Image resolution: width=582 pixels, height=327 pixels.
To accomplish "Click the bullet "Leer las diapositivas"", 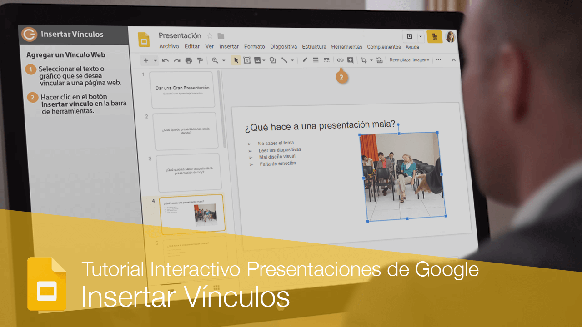I will coord(280,150).
